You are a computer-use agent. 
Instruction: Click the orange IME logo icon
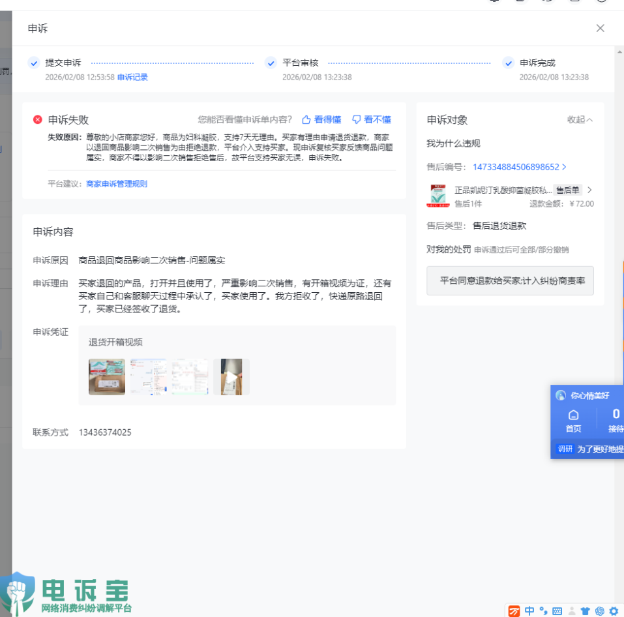pos(514,611)
